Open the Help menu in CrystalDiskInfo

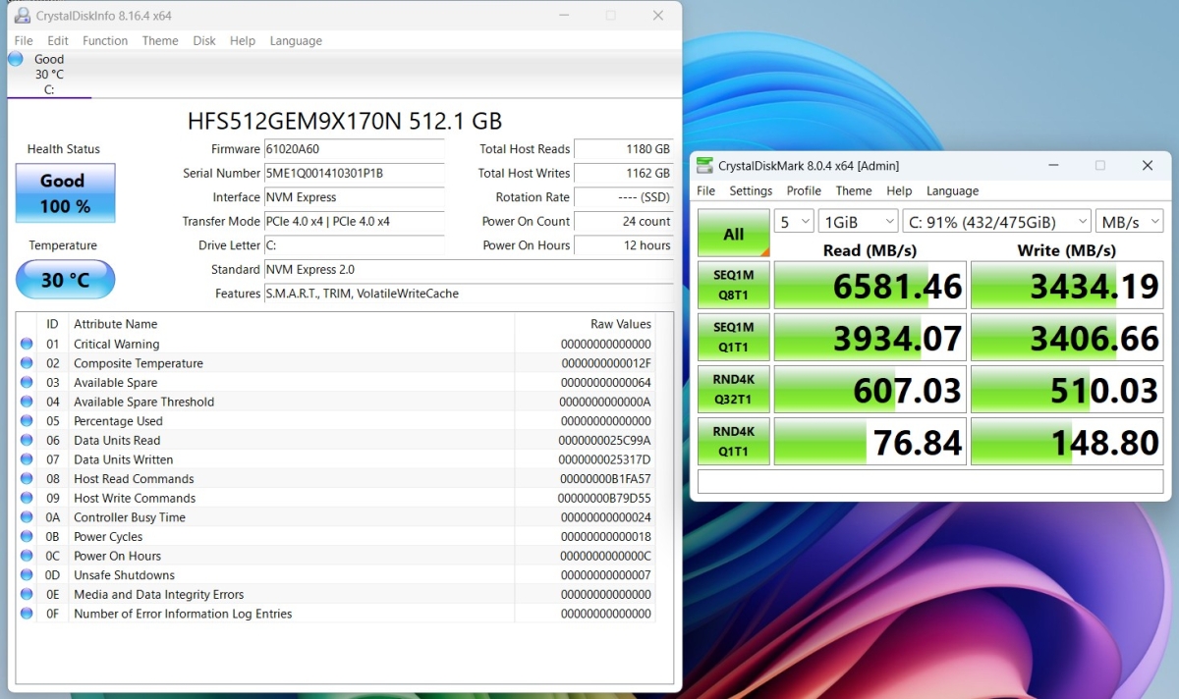(243, 41)
